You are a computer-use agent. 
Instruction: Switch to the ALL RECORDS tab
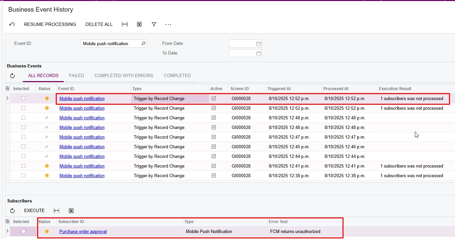[43, 75]
